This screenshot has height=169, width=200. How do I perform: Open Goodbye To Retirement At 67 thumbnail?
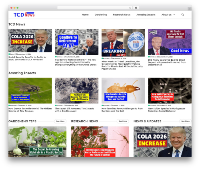pos(77,42)
